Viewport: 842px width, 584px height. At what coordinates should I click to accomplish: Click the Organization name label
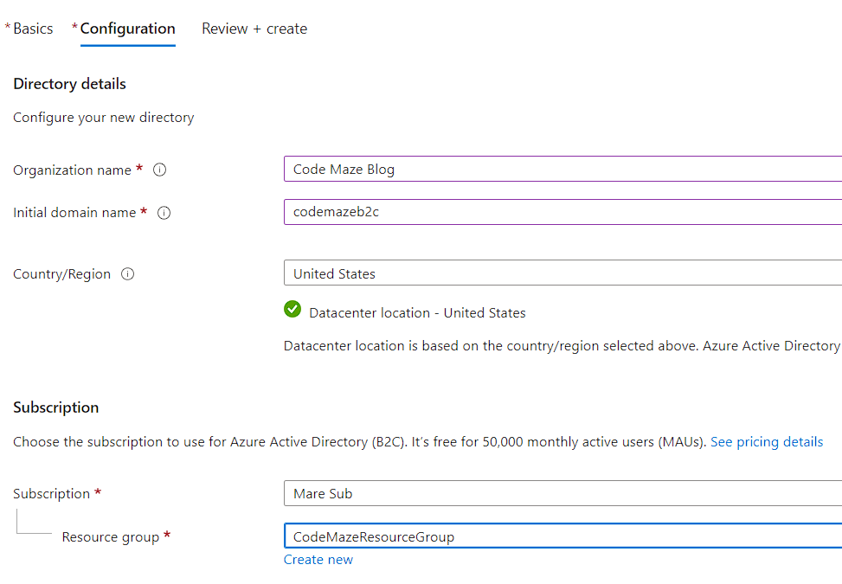[x=72, y=170]
